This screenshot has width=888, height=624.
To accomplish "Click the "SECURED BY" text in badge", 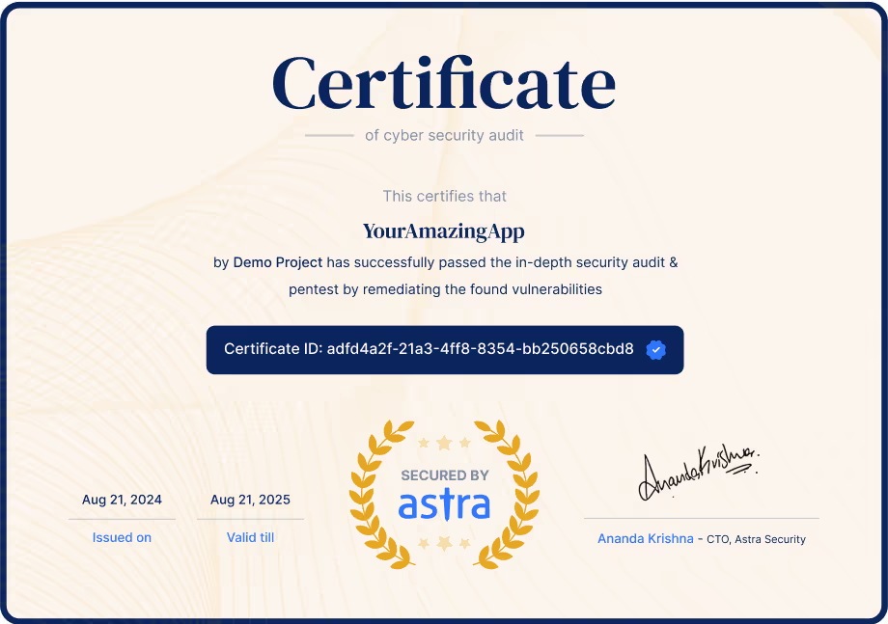I will click(445, 475).
